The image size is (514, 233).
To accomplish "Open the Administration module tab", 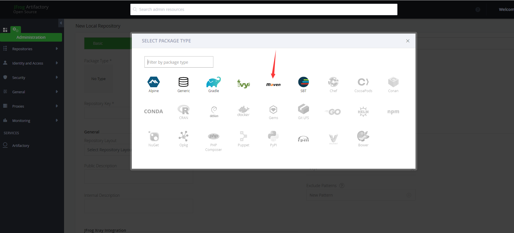I will coord(31,37).
